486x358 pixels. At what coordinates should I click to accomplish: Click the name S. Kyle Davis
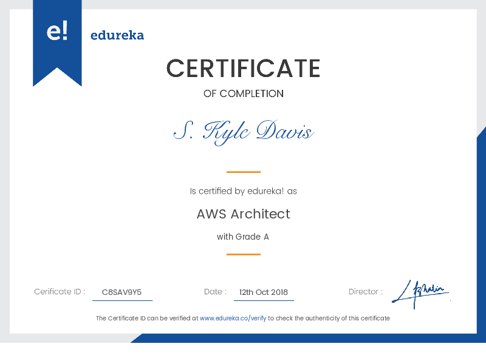point(244,132)
